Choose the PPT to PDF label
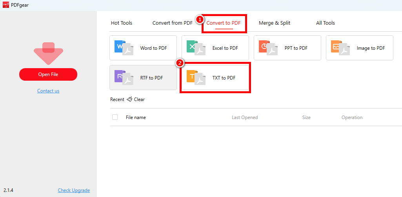The height and width of the screenshot is (197, 402). click(296, 48)
